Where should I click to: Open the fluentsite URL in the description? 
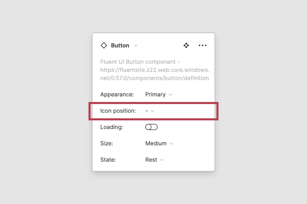pyautogui.click(x=155, y=74)
